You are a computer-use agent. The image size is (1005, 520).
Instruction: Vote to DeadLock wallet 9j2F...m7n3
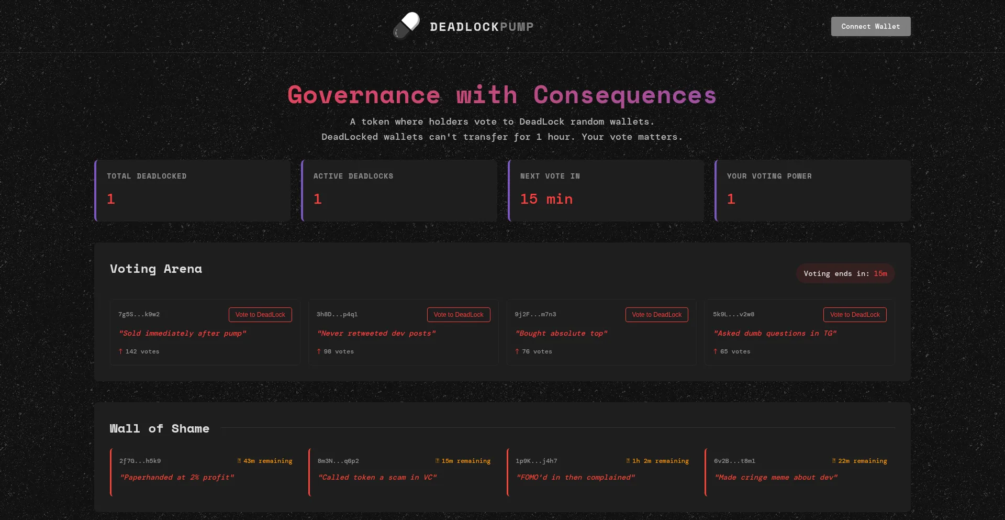pyautogui.click(x=656, y=315)
